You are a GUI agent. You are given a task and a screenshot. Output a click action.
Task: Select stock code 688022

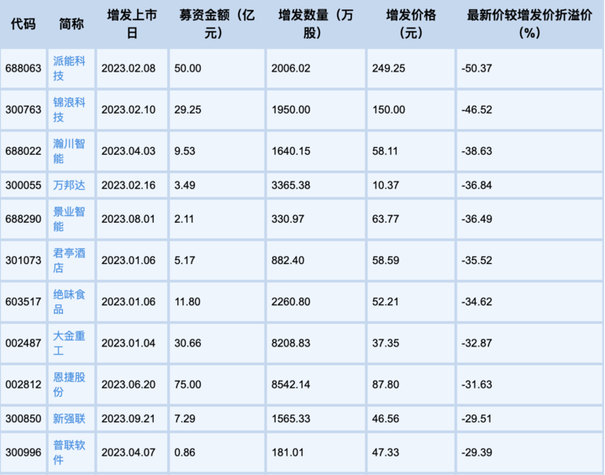(24, 151)
